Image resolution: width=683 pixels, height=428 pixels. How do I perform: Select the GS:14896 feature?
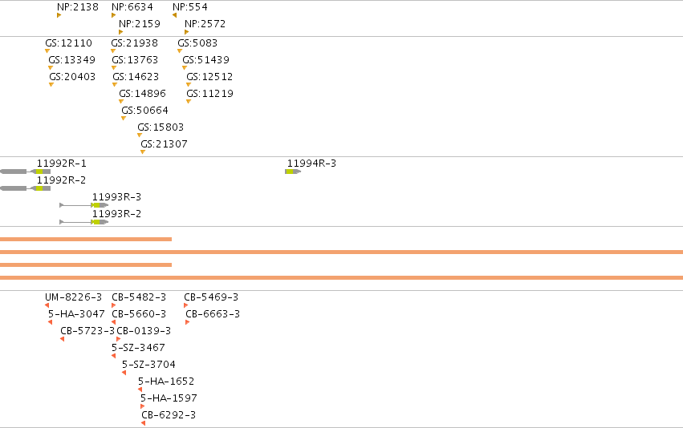(142, 94)
